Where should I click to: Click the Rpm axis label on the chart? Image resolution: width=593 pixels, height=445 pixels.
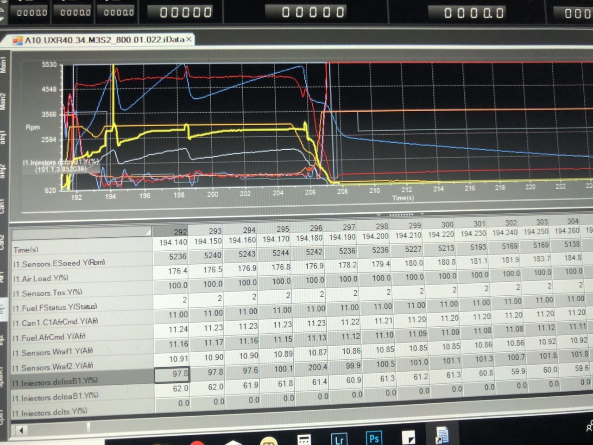point(32,127)
